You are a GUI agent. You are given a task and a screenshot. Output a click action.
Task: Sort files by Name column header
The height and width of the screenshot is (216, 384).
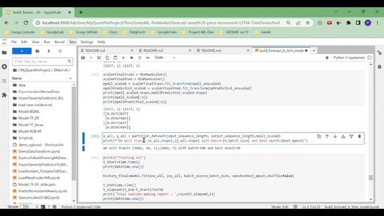pyautogui.click(x=42, y=79)
